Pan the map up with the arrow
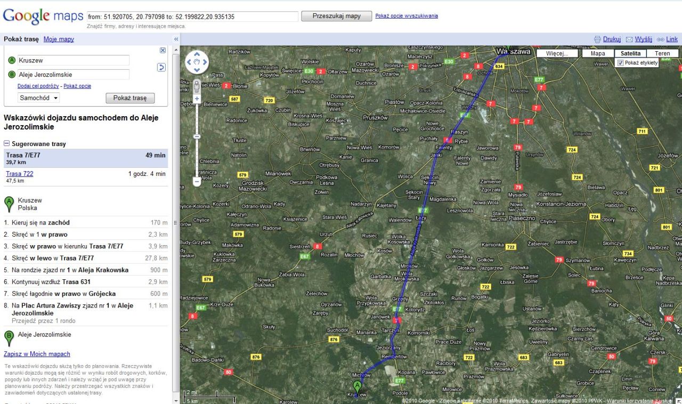Image resolution: width=682 pixels, height=404 pixels. point(197,54)
